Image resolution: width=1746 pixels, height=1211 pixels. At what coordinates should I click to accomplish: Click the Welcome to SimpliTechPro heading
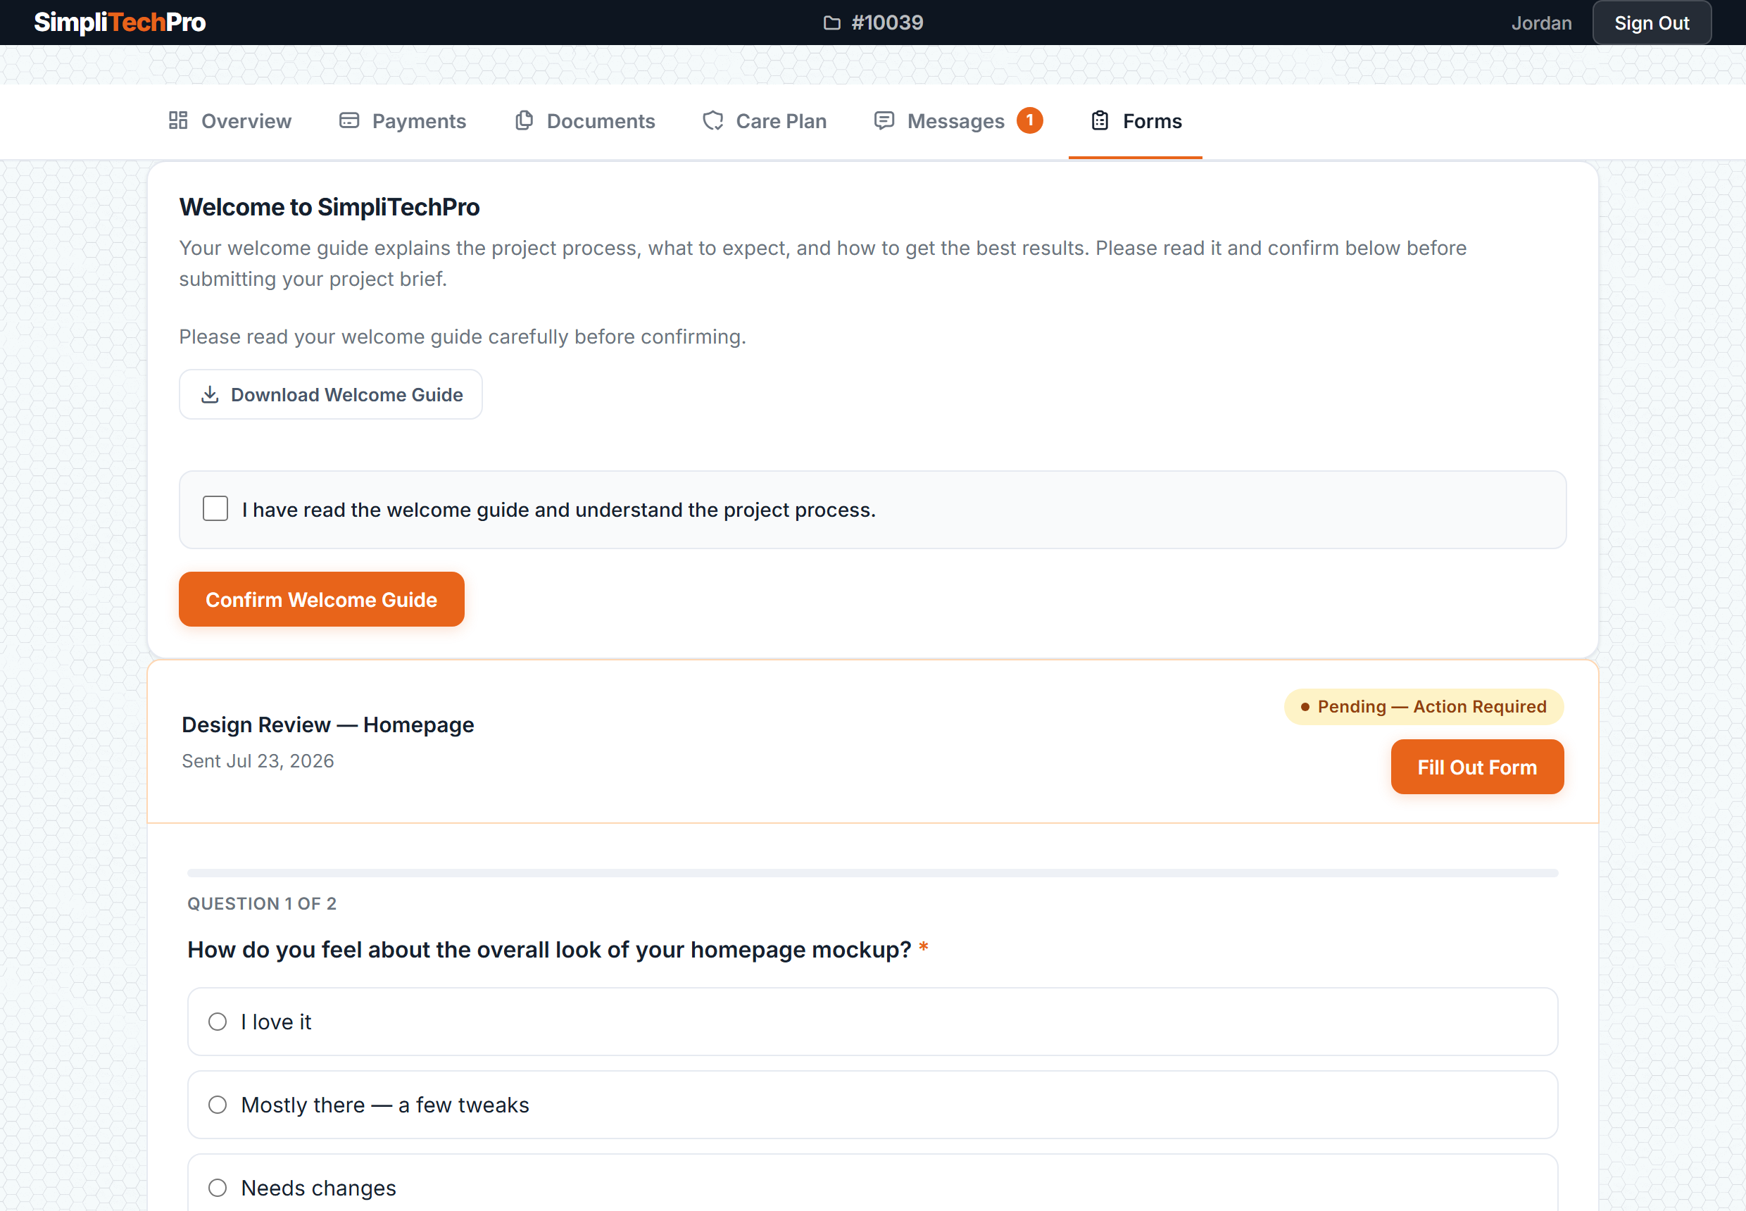pyautogui.click(x=329, y=207)
